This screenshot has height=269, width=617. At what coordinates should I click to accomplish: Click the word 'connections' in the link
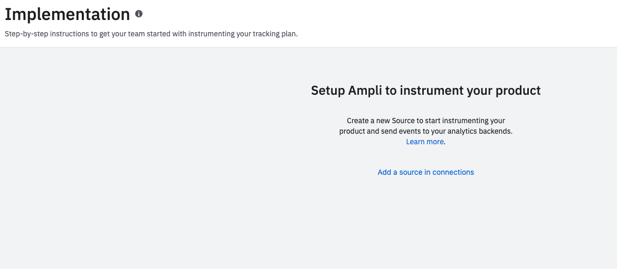click(453, 172)
